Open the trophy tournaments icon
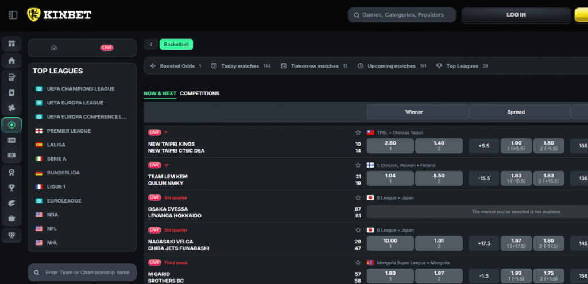This screenshot has height=284, width=588. click(x=11, y=188)
